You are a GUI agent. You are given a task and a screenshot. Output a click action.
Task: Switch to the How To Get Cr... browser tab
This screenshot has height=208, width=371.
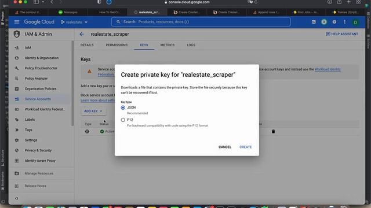click(x=108, y=12)
